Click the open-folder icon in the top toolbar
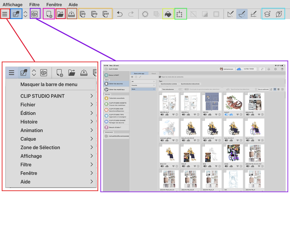Image resolution: width=290 pixels, height=236 pixels. (60, 14)
